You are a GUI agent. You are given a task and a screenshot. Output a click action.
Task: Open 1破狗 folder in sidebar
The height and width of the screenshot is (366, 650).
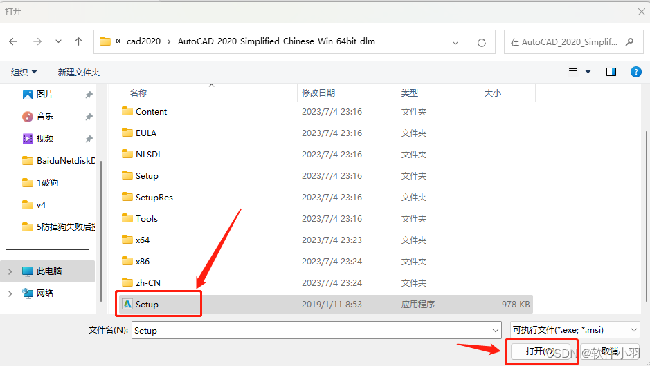[39, 182]
